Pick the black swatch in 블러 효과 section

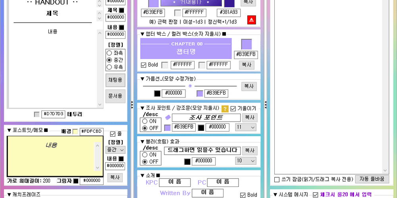187,162
